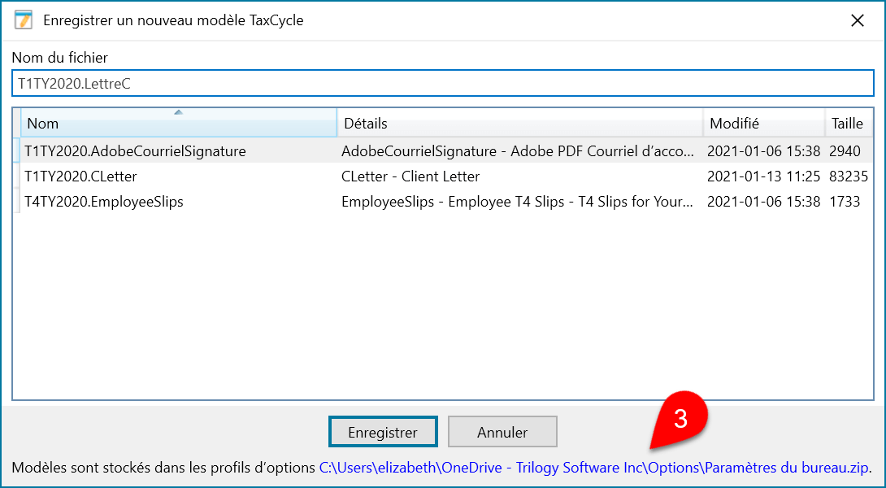Select the T1TY2020.AdobeCourrielSignature row
886x488 pixels.
coord(442,151)
